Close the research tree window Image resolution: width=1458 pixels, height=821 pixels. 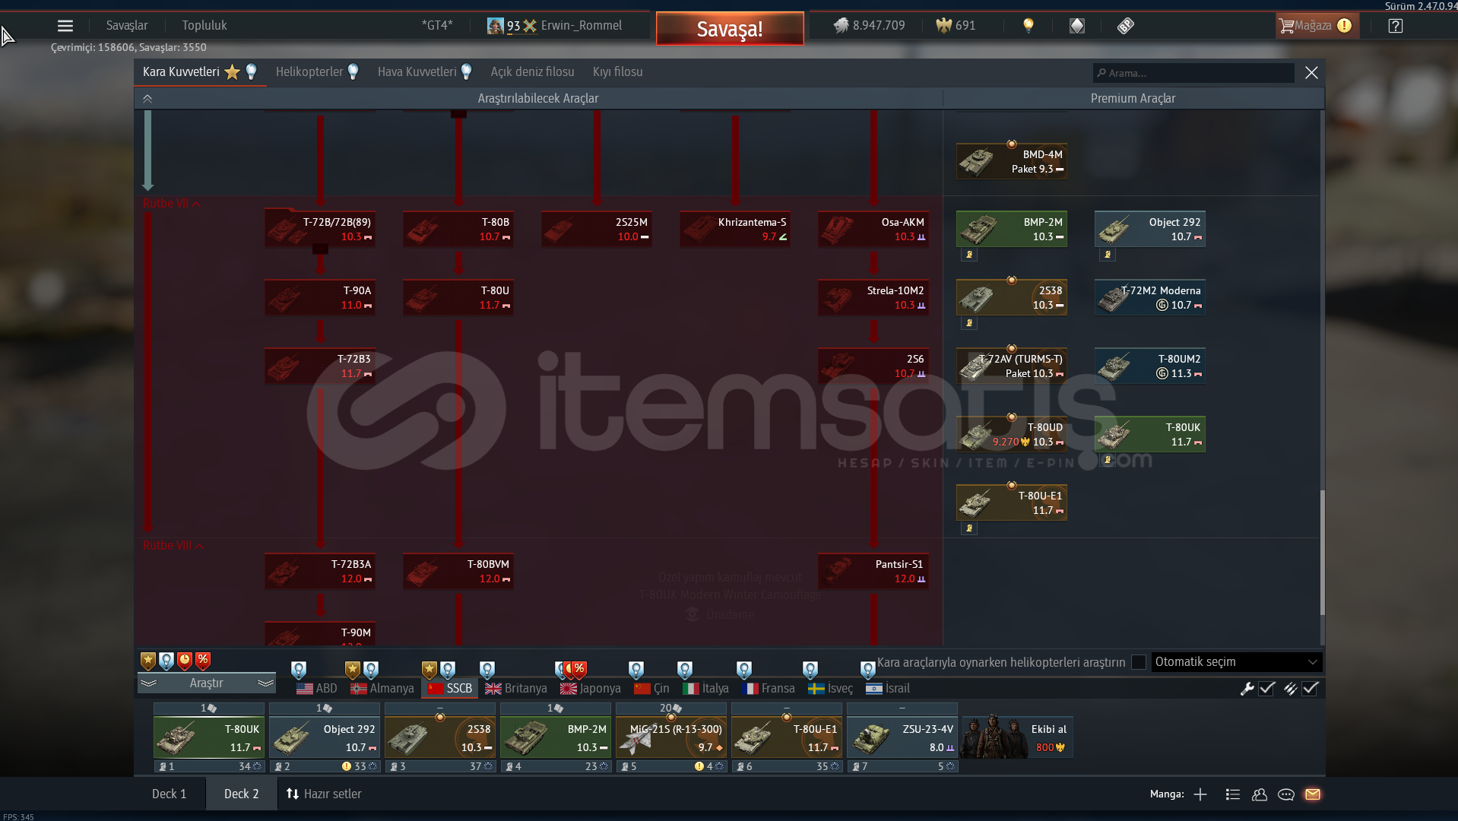[1311, 73]
